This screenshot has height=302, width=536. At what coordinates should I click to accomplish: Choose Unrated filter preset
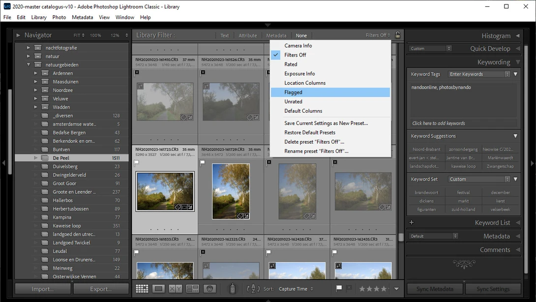tap(330, 102)
